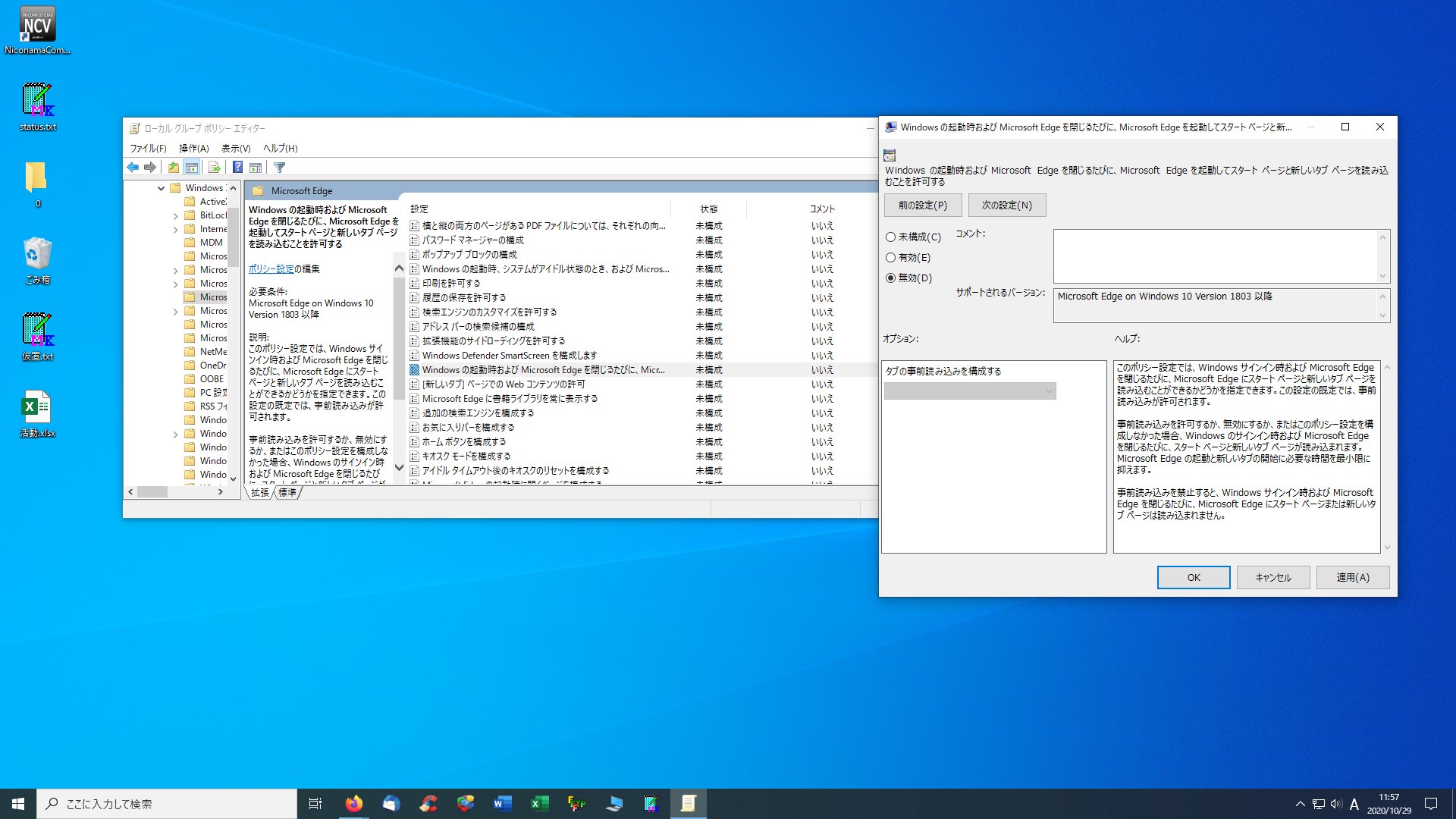Click the taskbar search box
Viewport: 1456px width, 819px height.
tap(167, 804)
